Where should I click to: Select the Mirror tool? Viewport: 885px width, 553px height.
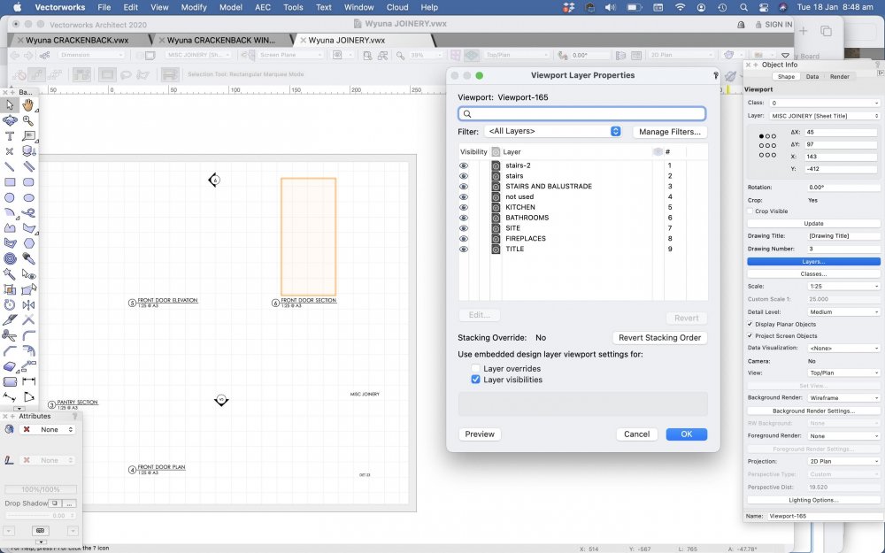click(x=28, y=304)
